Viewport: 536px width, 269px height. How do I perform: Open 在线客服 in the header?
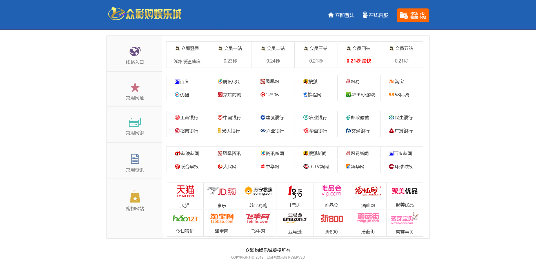(375, 15)
